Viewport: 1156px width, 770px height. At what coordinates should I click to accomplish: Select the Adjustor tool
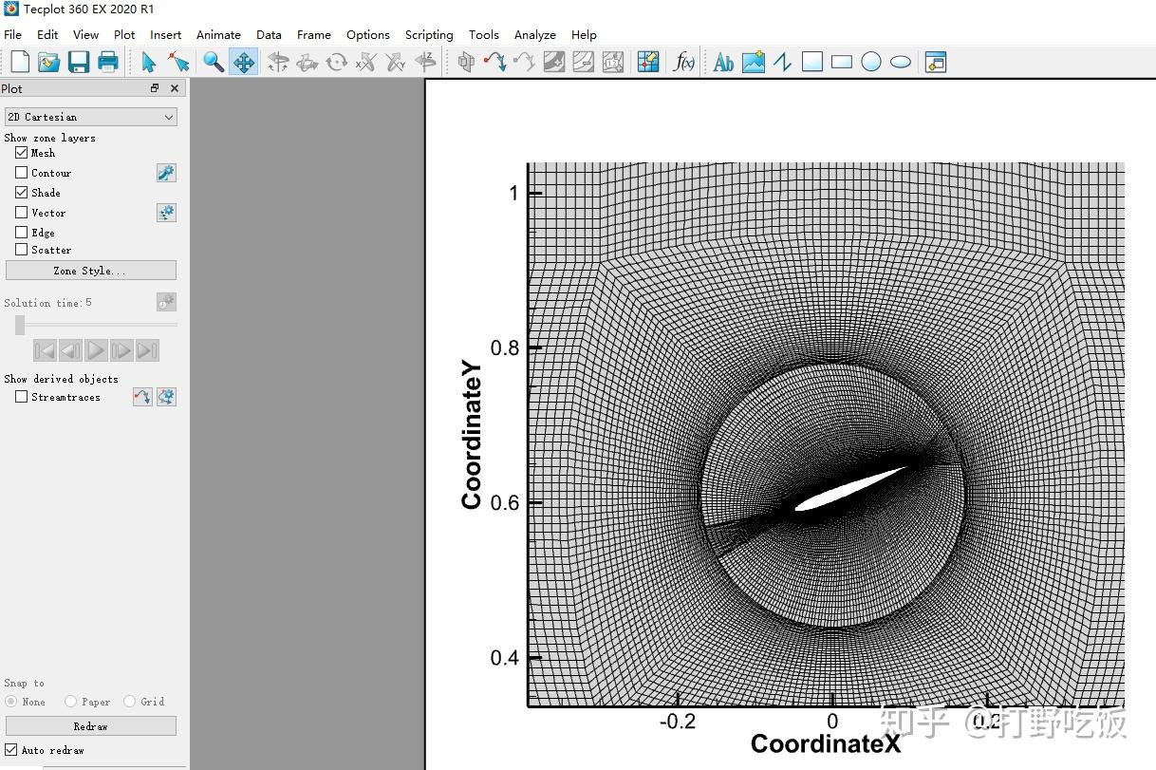178,63
